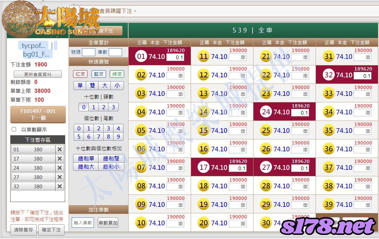Deselect highlighted number ball 27
The image size is (379, 239).
(266, 167)
